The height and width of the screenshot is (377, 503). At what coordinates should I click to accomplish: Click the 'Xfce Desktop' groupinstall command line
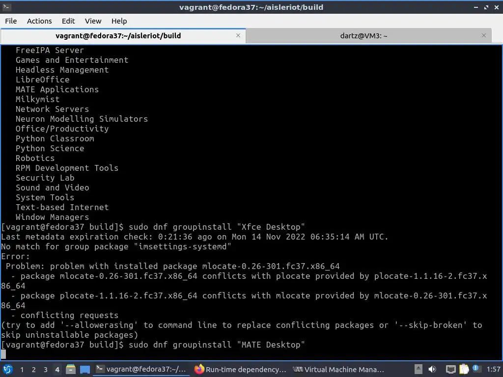(153, 227)
